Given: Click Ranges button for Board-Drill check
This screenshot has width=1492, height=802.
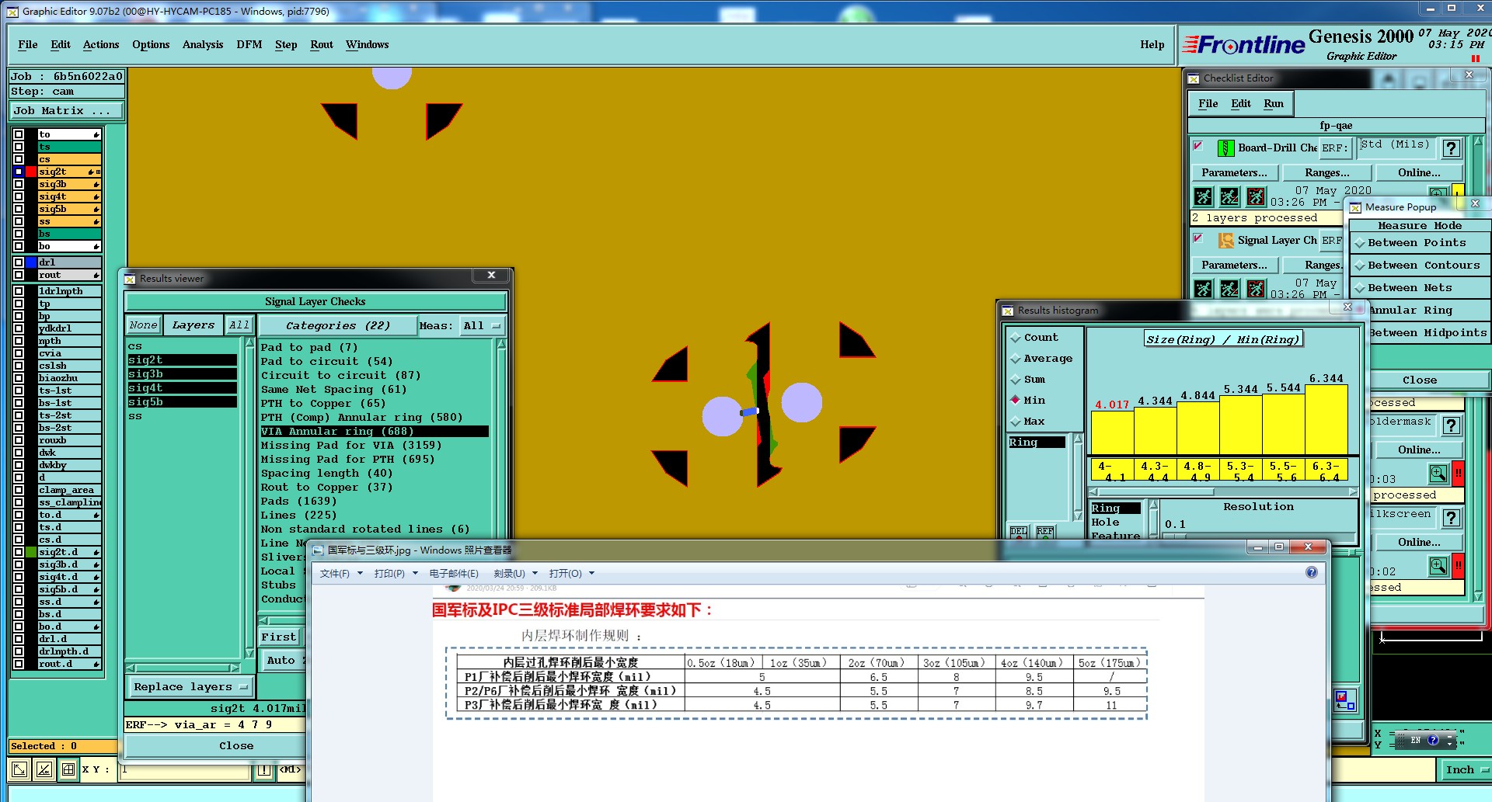Looking at the screenshot, I should point(1327,172).
